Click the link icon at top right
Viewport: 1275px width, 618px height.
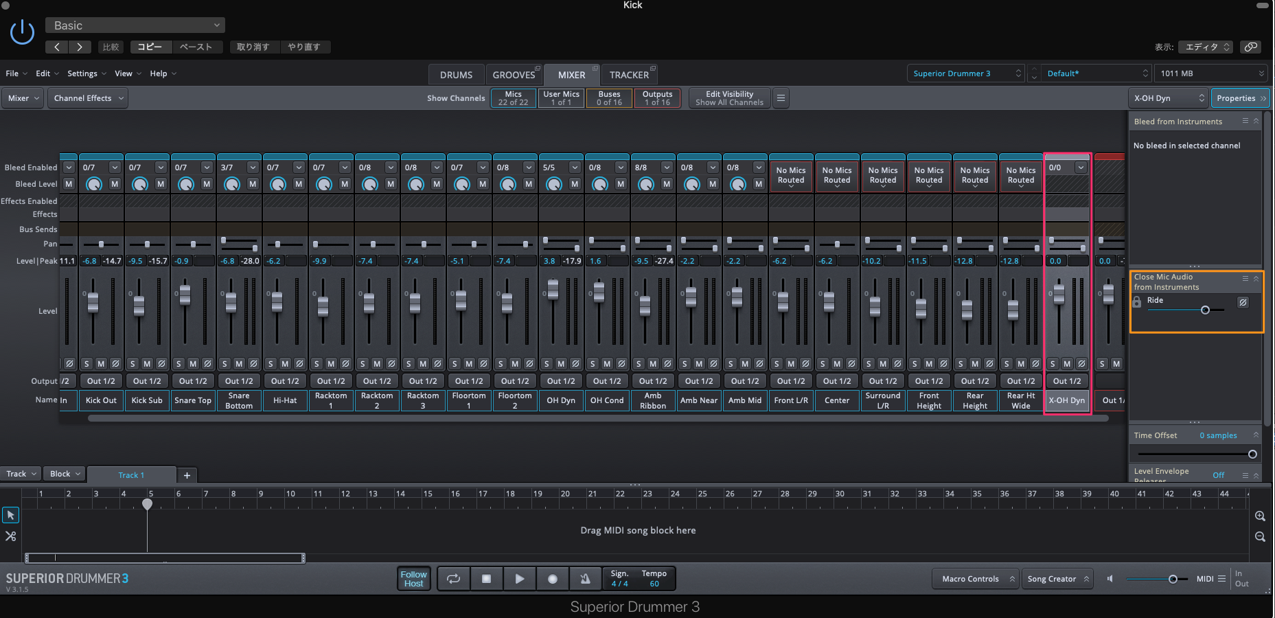(x=1251, y=47)
